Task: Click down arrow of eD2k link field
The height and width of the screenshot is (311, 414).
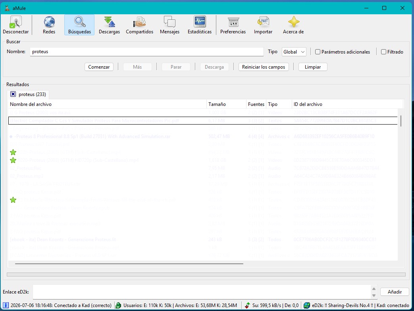Action: pos(374,296)
